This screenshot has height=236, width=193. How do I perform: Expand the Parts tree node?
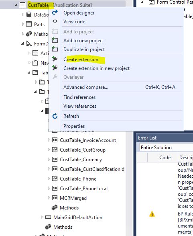click(23, 24)
